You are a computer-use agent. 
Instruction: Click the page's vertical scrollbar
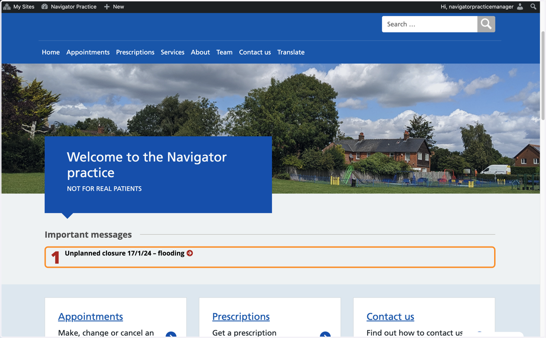coord(543,75)
